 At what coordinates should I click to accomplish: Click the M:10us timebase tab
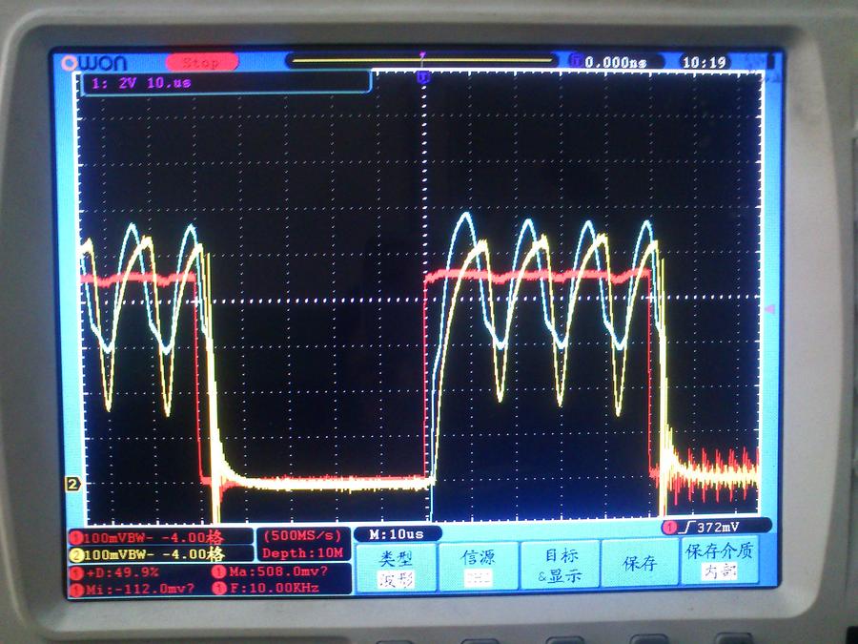[x=396, y=533]
